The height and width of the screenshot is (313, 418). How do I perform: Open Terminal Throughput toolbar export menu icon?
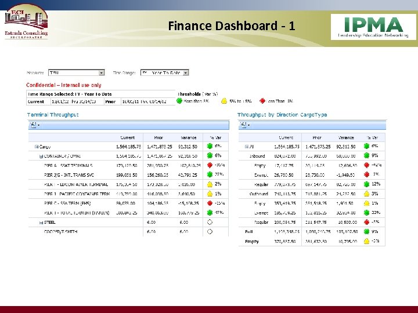(35, 125)
